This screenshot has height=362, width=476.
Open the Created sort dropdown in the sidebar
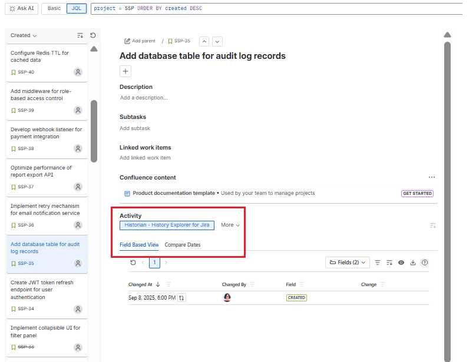pos(19,35)
